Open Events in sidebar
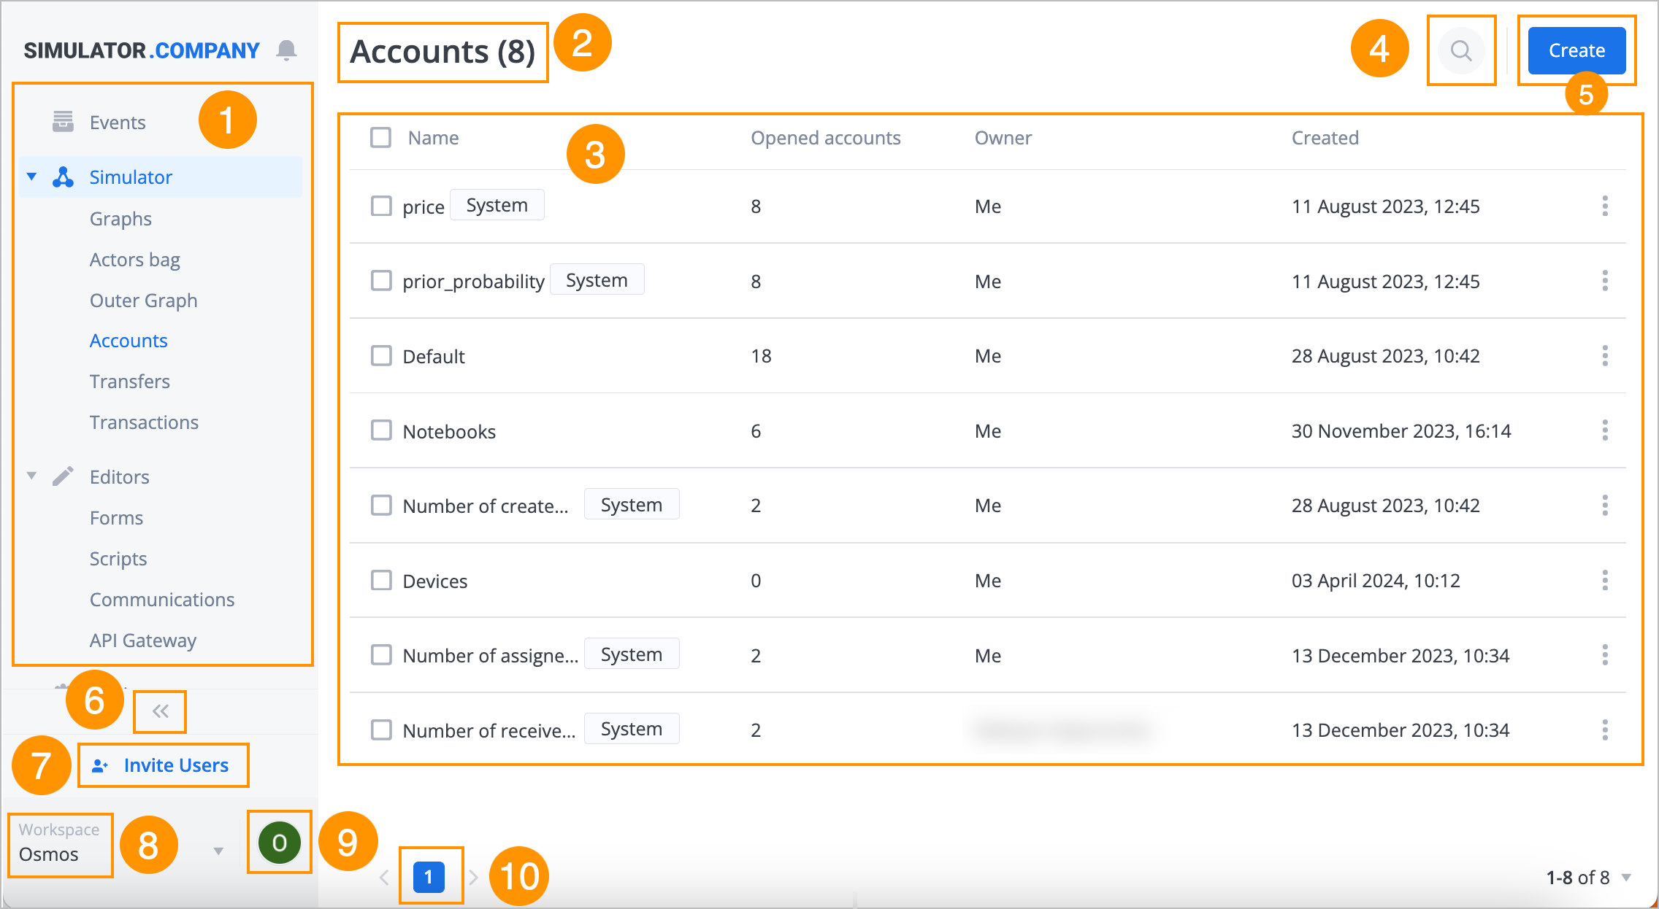1659x909 pixels. [118, 123]
